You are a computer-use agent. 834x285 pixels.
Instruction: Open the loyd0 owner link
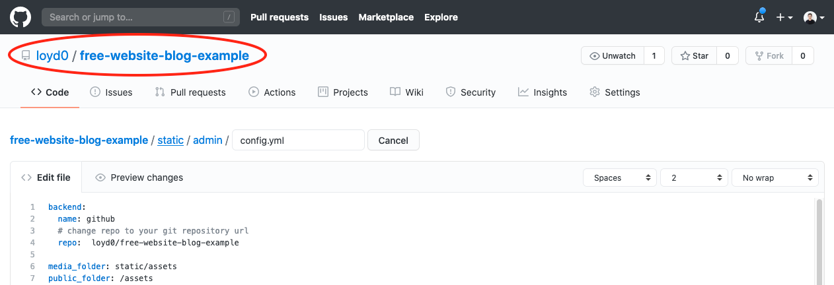pos(53,56)
